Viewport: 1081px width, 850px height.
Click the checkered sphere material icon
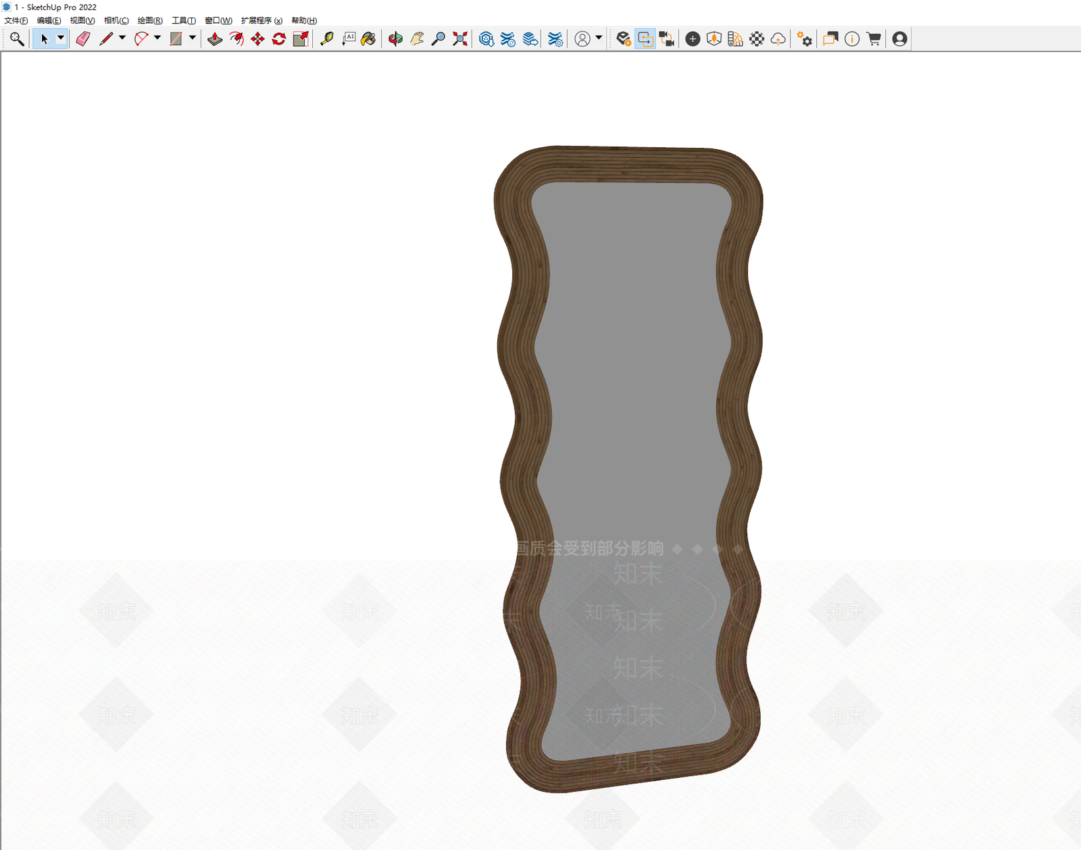pos(757,39)
